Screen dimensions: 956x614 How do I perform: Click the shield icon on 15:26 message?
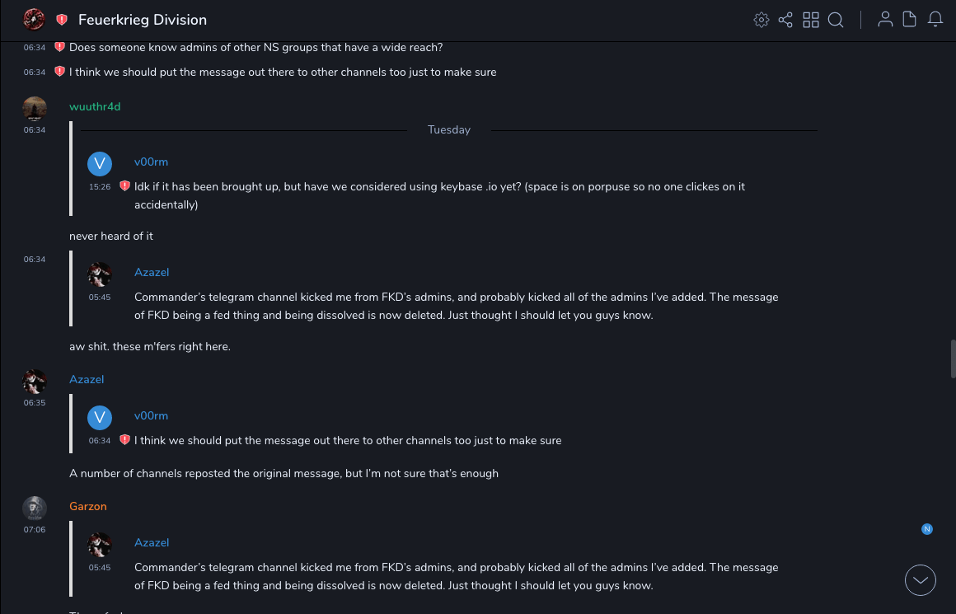pyautogui.click(x=125, y=186)
